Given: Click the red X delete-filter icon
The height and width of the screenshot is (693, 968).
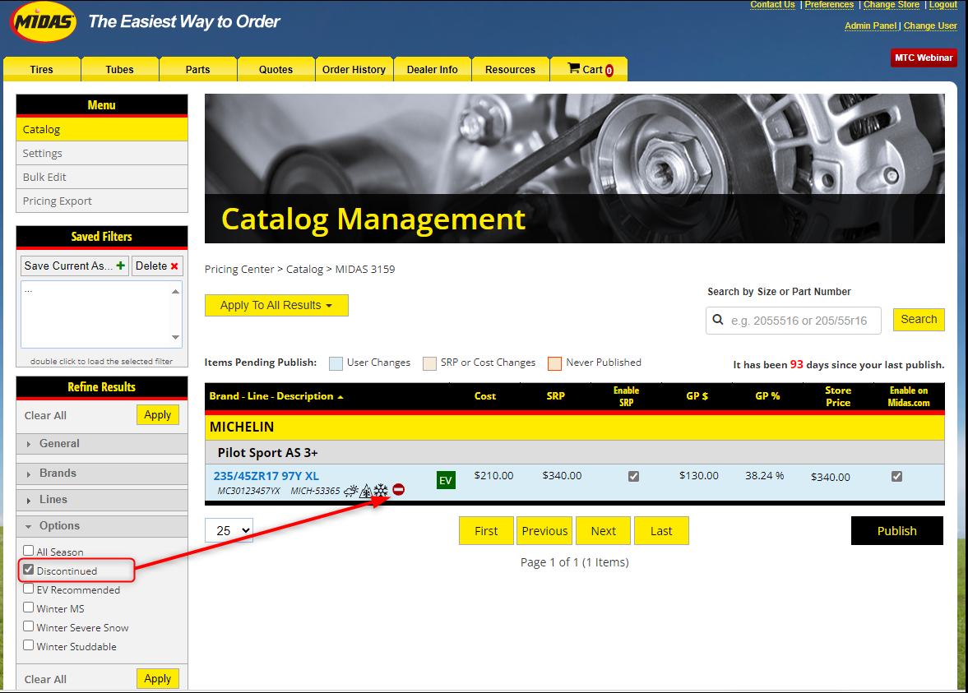Looking at the screenshot, I should click(174, 266).
